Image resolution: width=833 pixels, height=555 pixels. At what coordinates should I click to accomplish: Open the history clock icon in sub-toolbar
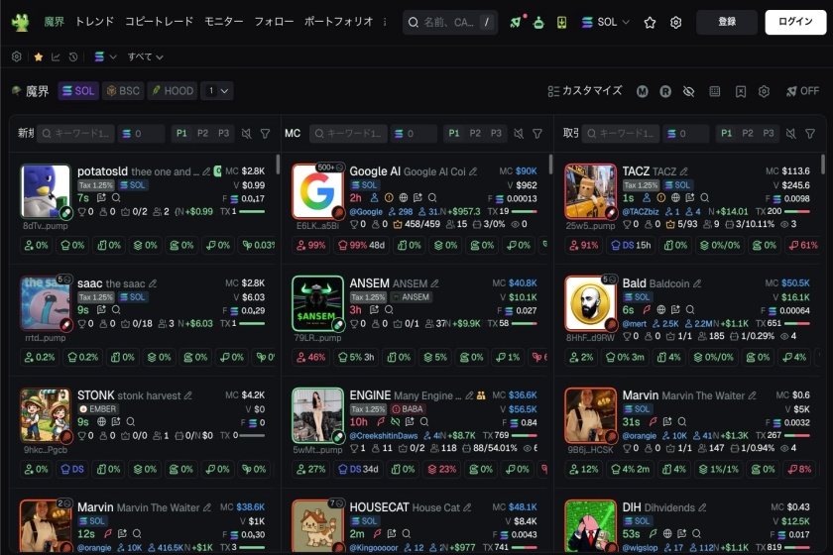(73, 56)
